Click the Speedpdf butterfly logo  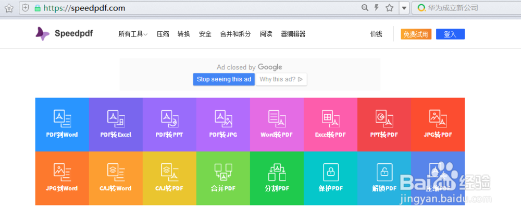[43, 33]
